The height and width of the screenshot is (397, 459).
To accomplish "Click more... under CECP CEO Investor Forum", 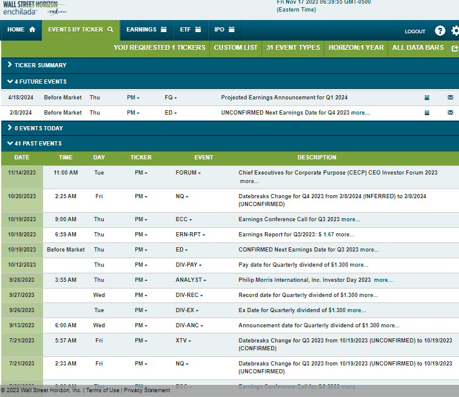I will (x=249, y=181).
